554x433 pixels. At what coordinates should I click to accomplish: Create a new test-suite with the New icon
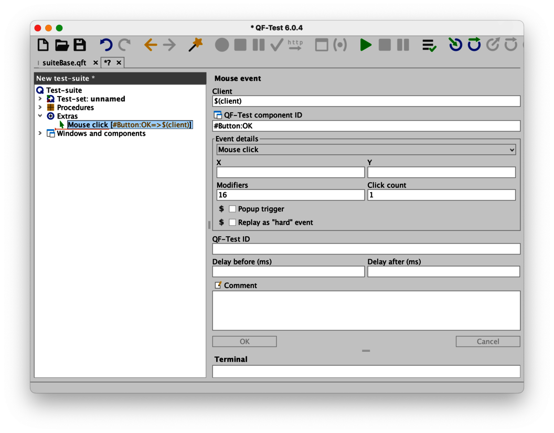click(42, 45)
